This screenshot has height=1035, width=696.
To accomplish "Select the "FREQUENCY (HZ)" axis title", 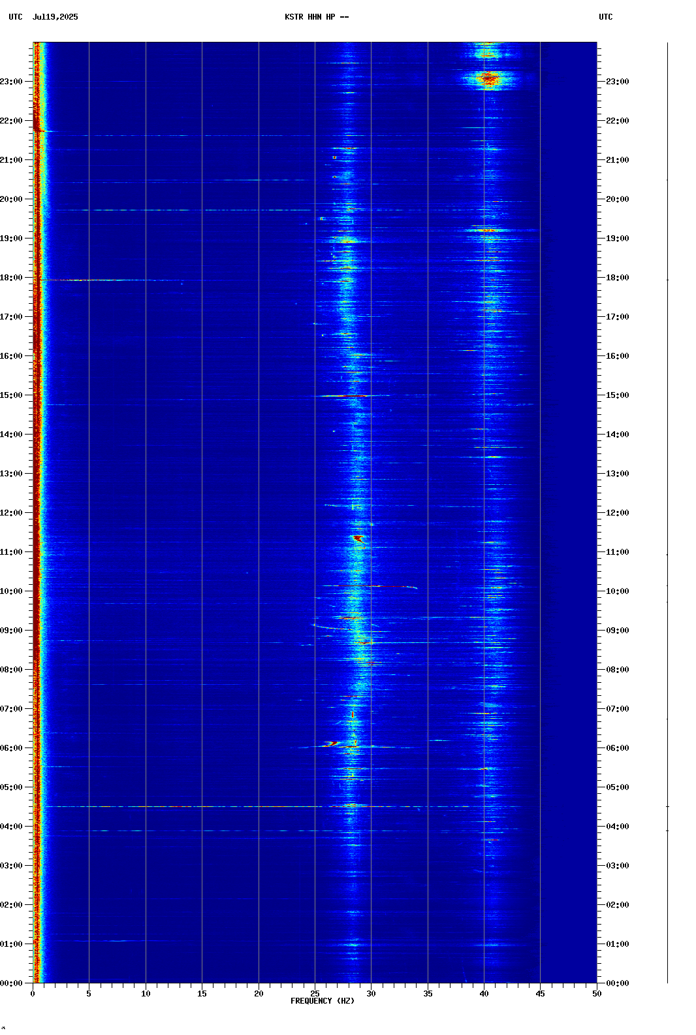I will tap(323, 1001).
